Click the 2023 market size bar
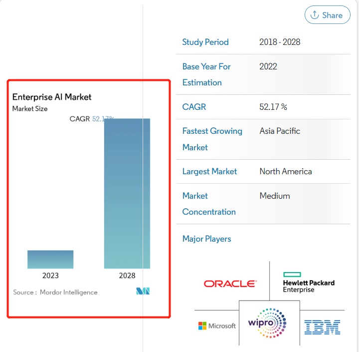The image size is (359, 352). [x=50, y=260]
